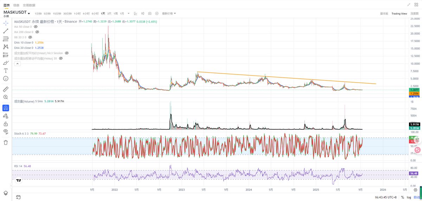Open the horizontal lines tool group

point(6,39)
